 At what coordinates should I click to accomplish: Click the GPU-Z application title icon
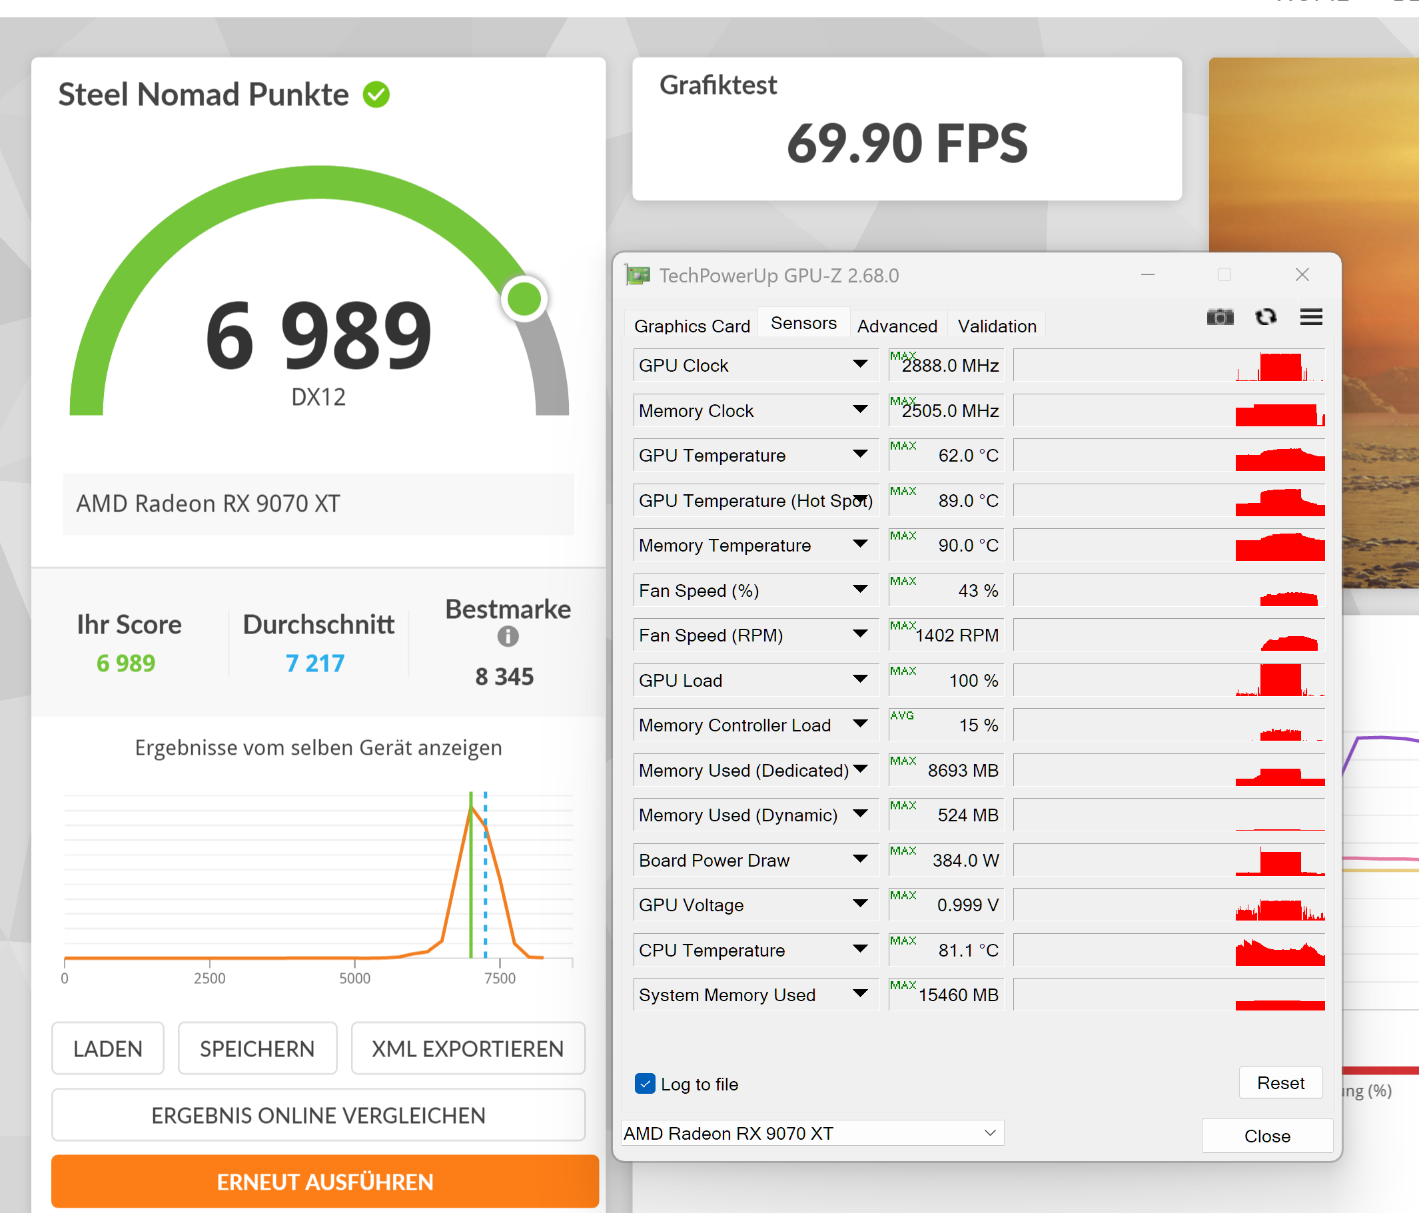(638, 275)
